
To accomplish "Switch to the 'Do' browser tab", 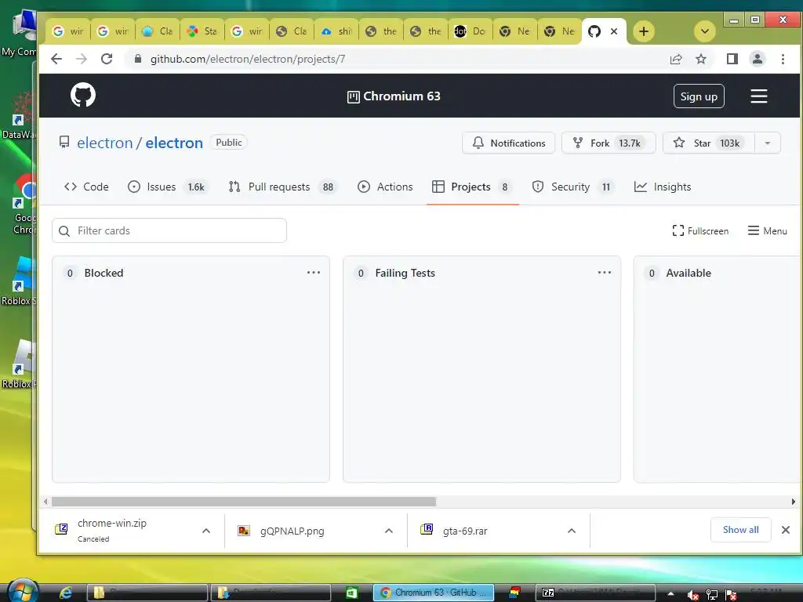I will click(471, 31).
